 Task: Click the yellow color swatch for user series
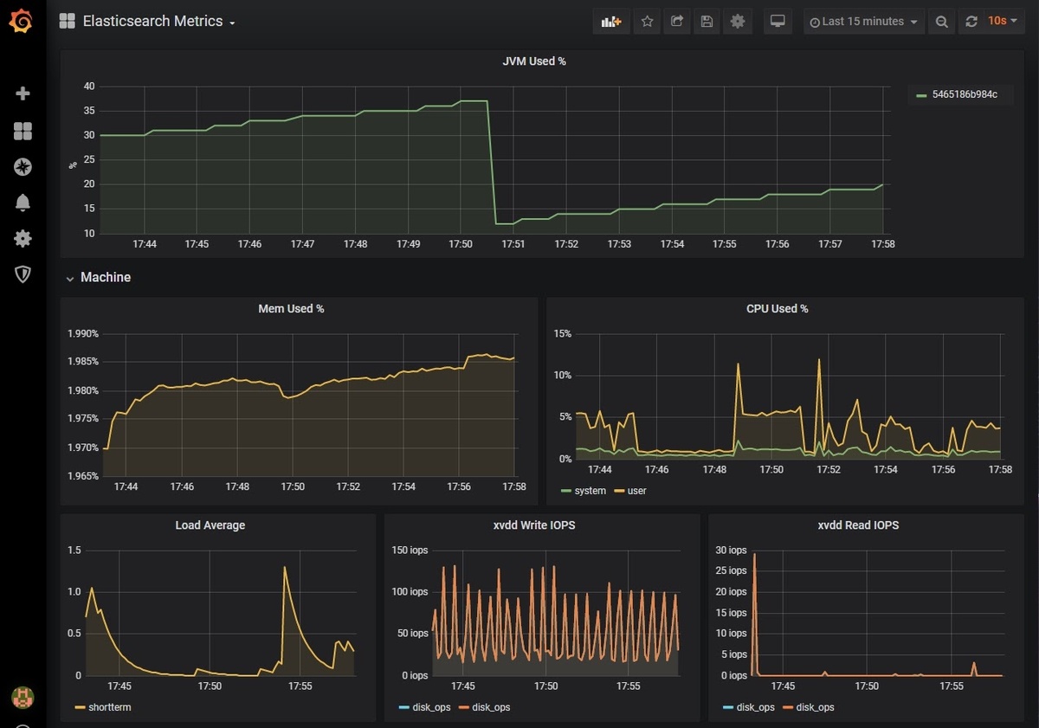point(619,492)
